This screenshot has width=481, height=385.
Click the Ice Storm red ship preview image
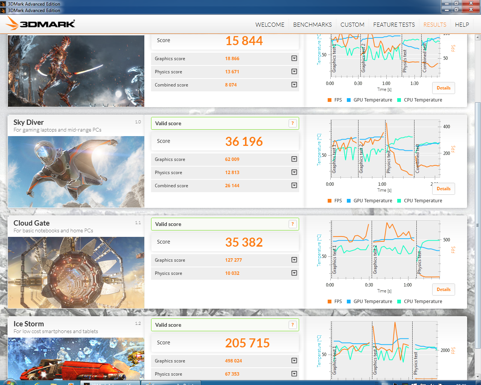[x=76, y=359]
